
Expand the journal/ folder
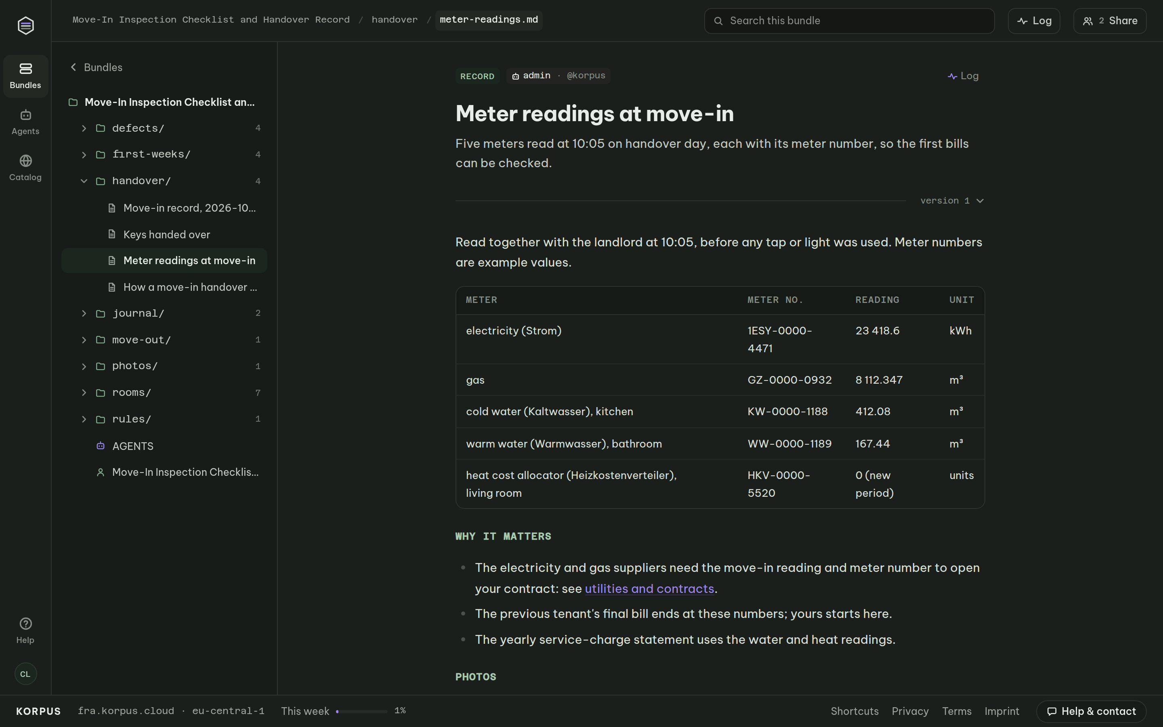tap(84, 313)
